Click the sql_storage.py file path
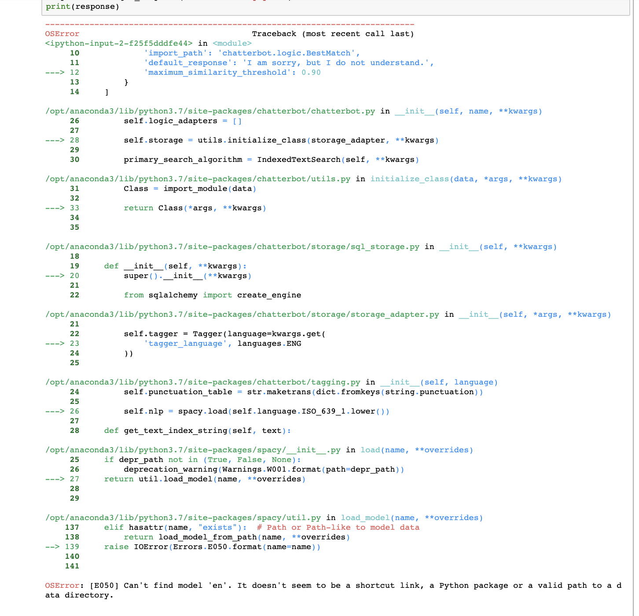639x616 pixels. [232, 247]
